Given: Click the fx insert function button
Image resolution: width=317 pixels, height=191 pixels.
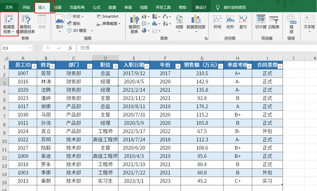Looking at the screenshot, I should (x=70, y=48).
